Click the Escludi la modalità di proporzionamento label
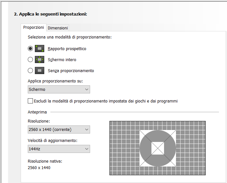Image resolution: width=227 pixels, height=183 pixels. [106, 101]
